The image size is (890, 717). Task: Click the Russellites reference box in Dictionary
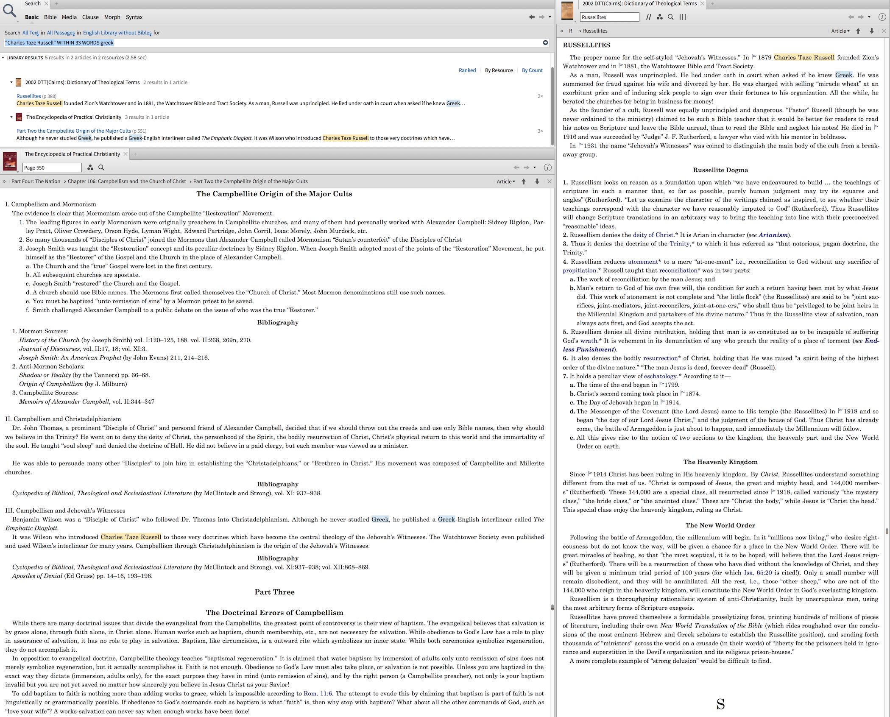click(x=609, y=17)
